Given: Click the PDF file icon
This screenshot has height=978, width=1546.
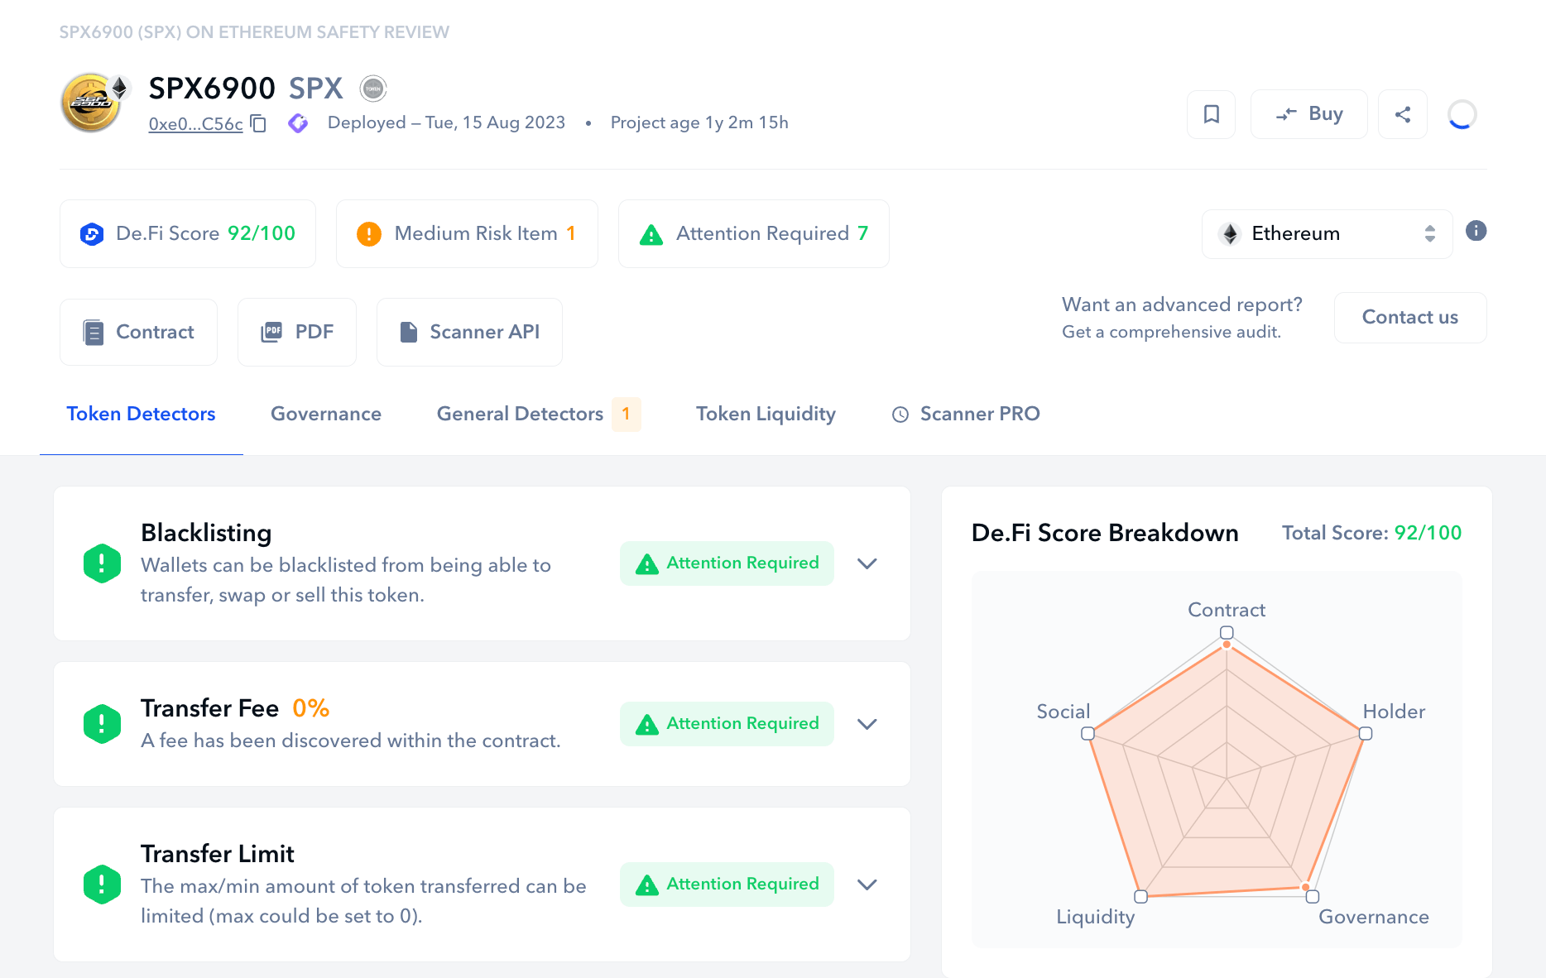Looking at the screenshot, I should (271, 332).
